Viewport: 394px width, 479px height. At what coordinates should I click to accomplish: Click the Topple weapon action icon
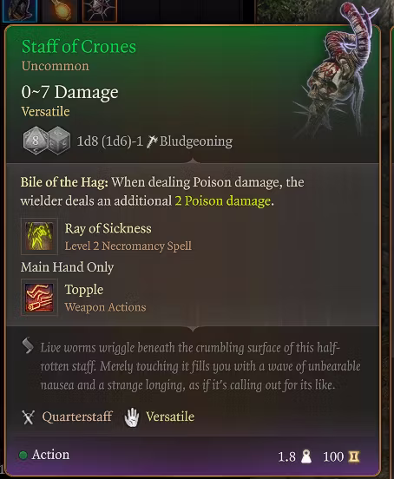(x=39, y=298)
